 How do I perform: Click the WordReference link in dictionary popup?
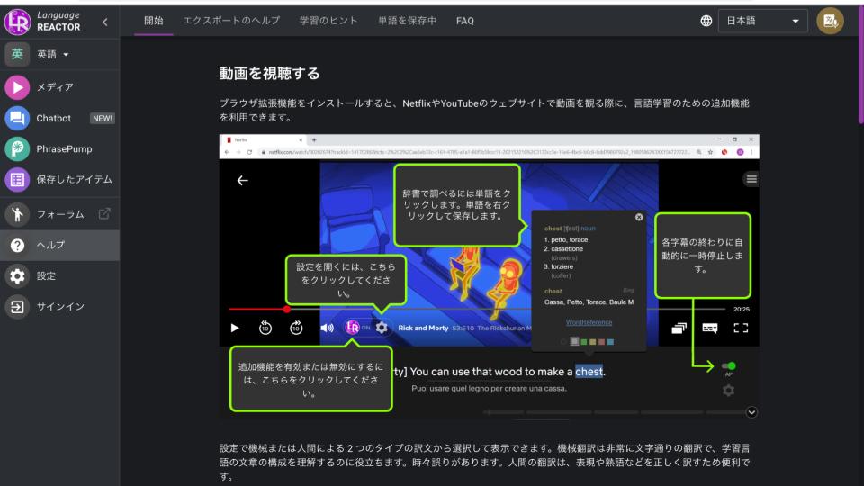click(589, 322)
